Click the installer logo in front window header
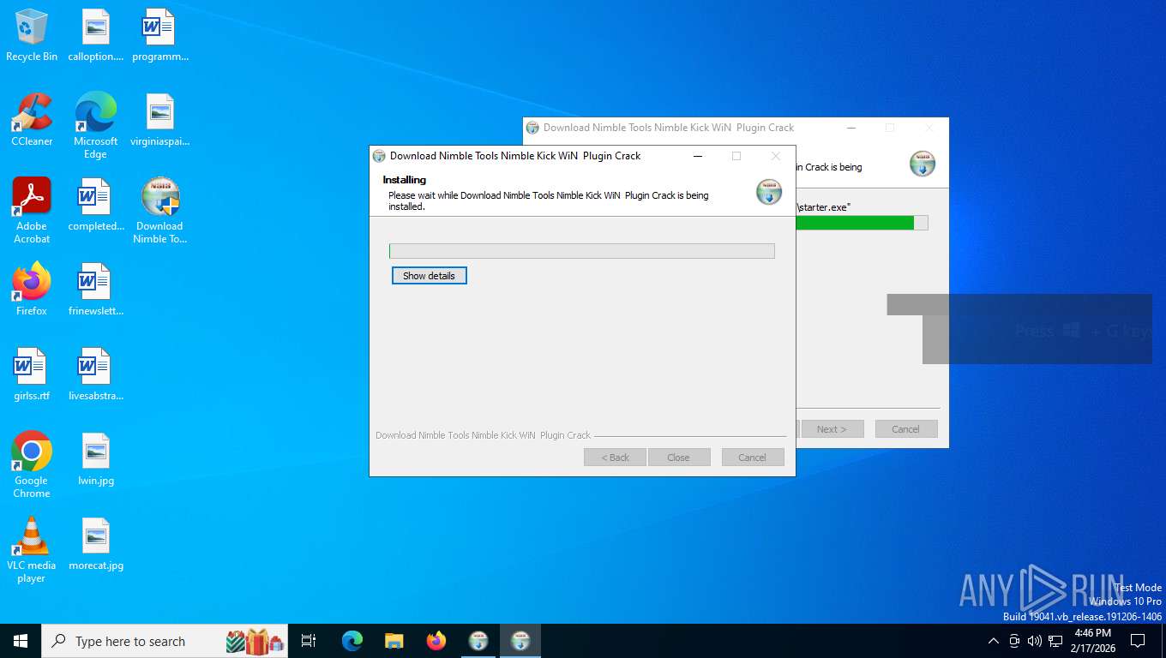Viewport: 1166px width, 658px height. coord(769,192)
